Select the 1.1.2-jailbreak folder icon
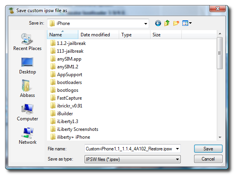Image resolution: width=234 pixels, height=175 pixels. (53, 43)
